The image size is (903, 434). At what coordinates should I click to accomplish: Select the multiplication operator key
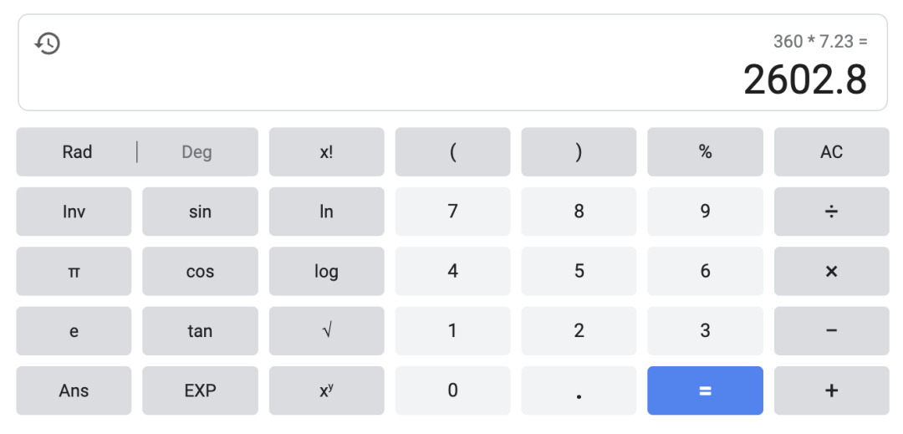point(831,271)
